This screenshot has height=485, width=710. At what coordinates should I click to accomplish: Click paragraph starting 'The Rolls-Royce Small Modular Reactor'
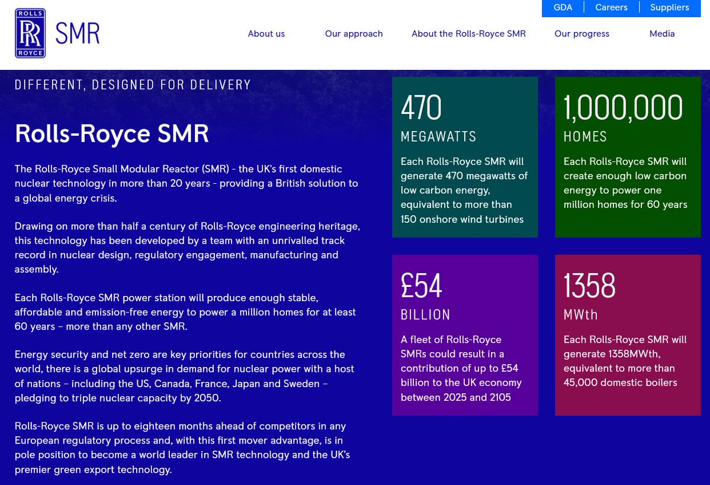pos(186,183)
